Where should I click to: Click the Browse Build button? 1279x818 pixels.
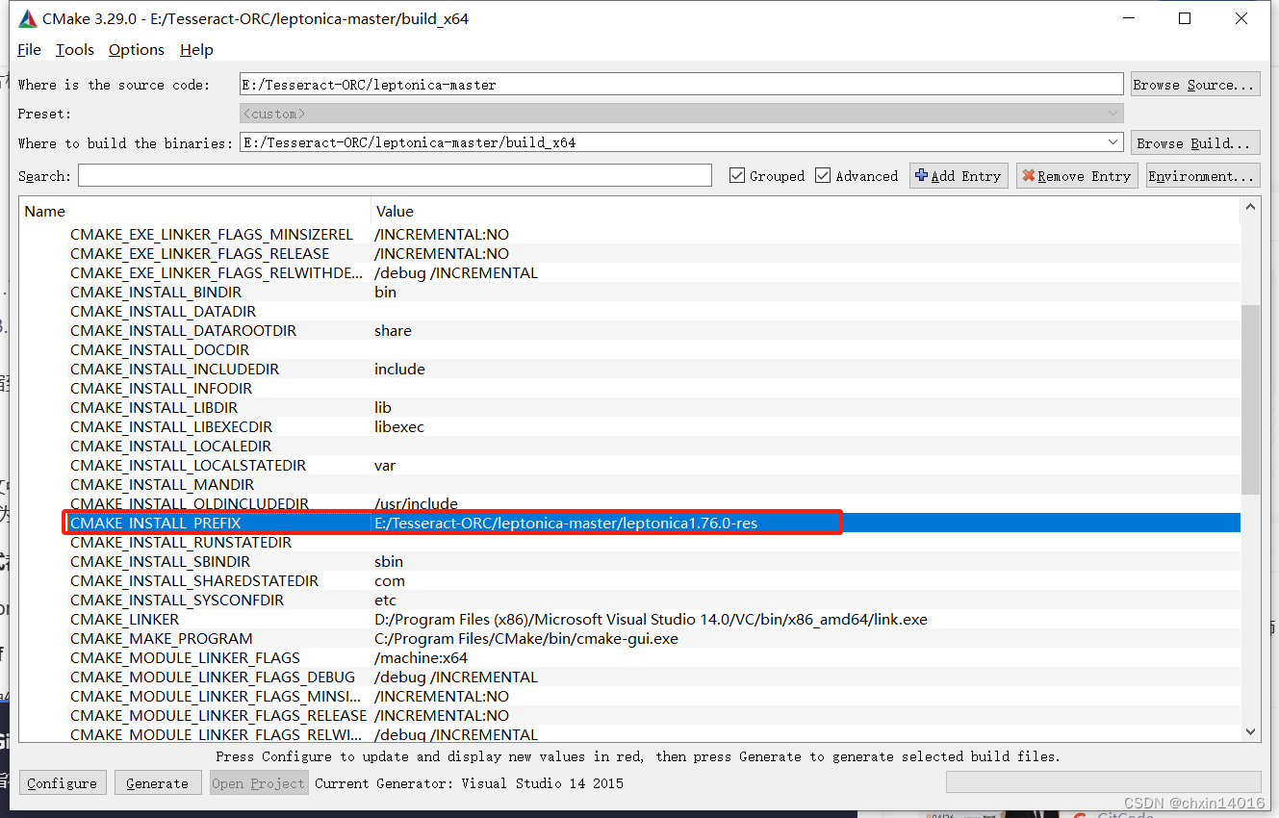pos(1194,142)
